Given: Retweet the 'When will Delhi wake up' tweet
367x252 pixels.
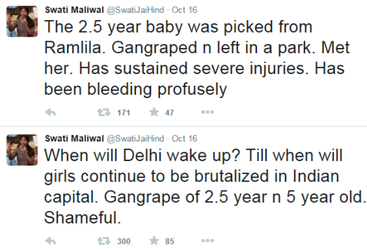Looking at the screenshot, I should coord(105,241).
